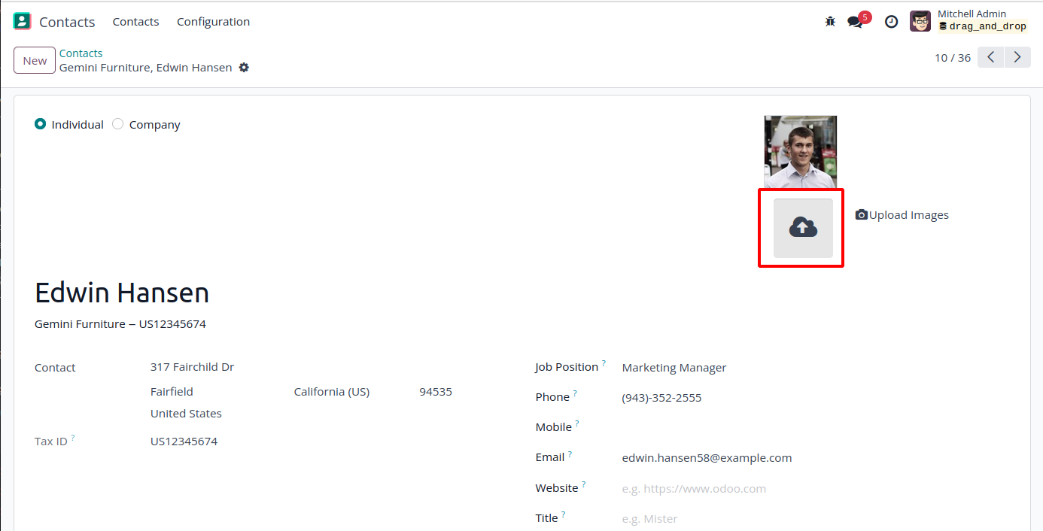Click the Email help question mark
The image size is (1043, 531).
(x=570, y=454)
